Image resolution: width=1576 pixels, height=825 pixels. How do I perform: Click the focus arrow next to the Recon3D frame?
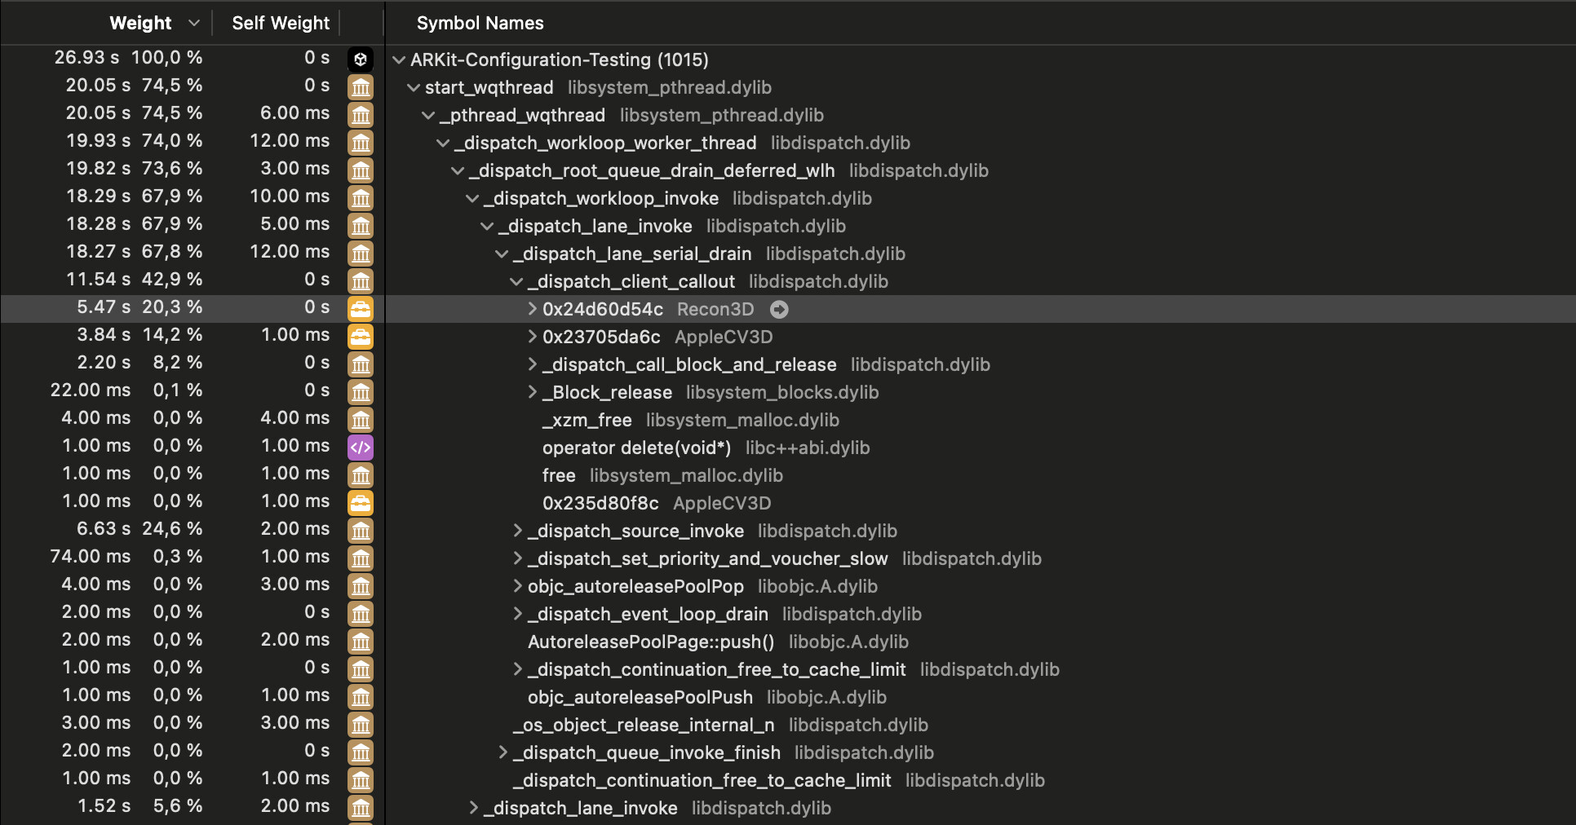tap(779, 310)
